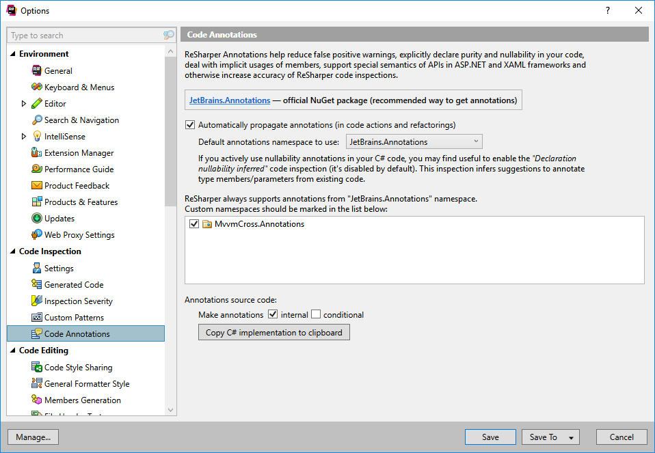This screenshot has height=453, width=655.
Task: Click the Product Feedback envelope icon
Action: (37, 185)
